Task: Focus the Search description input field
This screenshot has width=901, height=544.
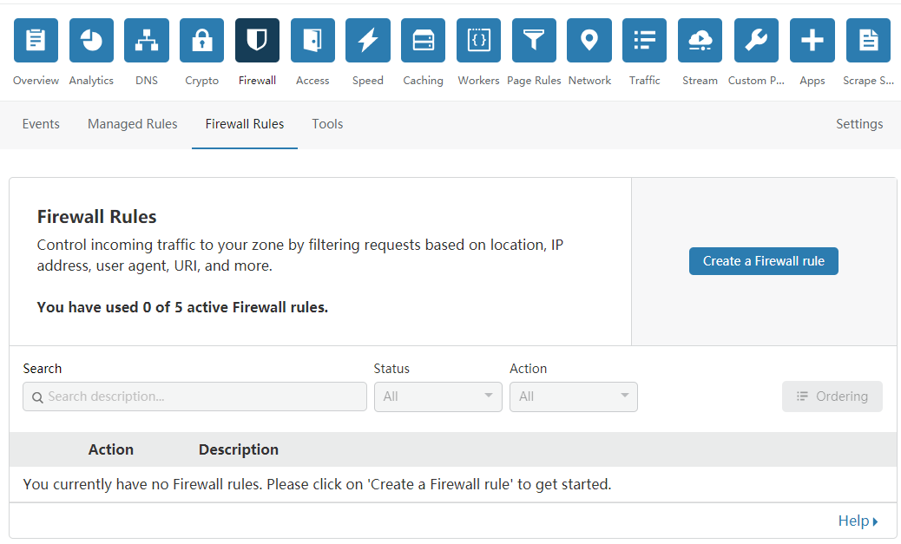Action: click(x=194, y=397)
